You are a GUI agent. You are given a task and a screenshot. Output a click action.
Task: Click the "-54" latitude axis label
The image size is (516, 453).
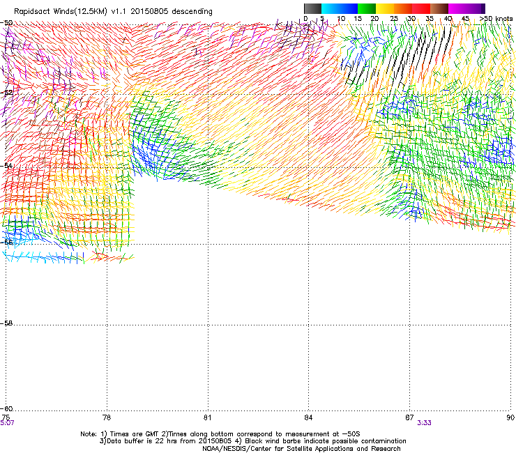(x=6, y=165)
